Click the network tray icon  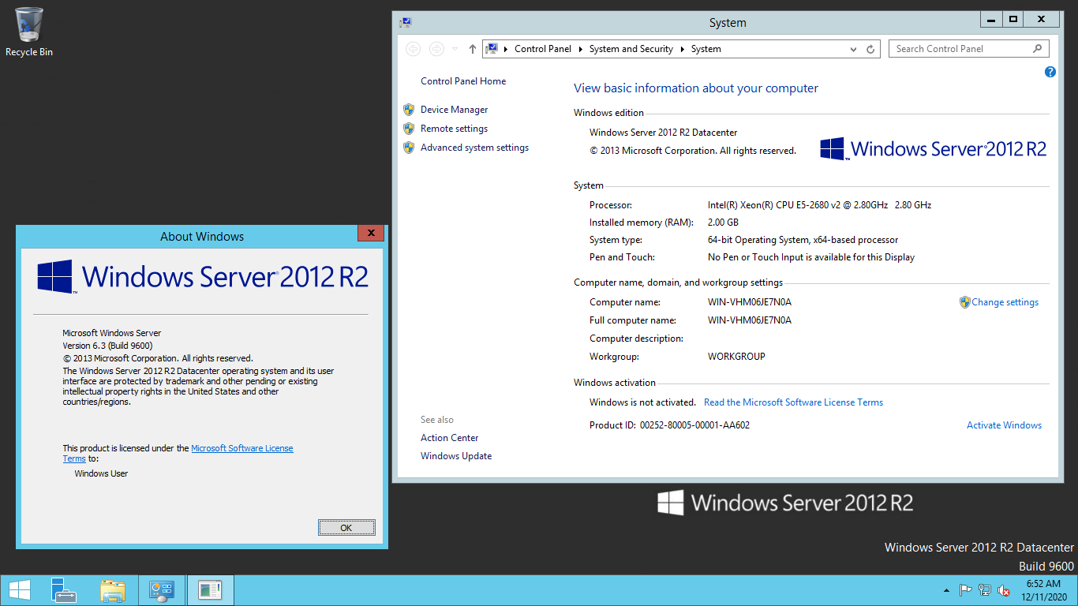985,590
